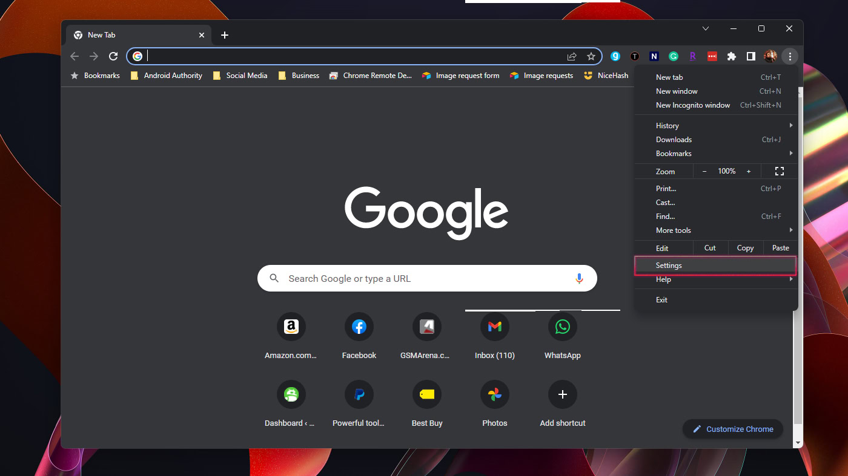Click the Customize Chrome button
Viewport: 848px width, 476px height.
coord(733,429)
